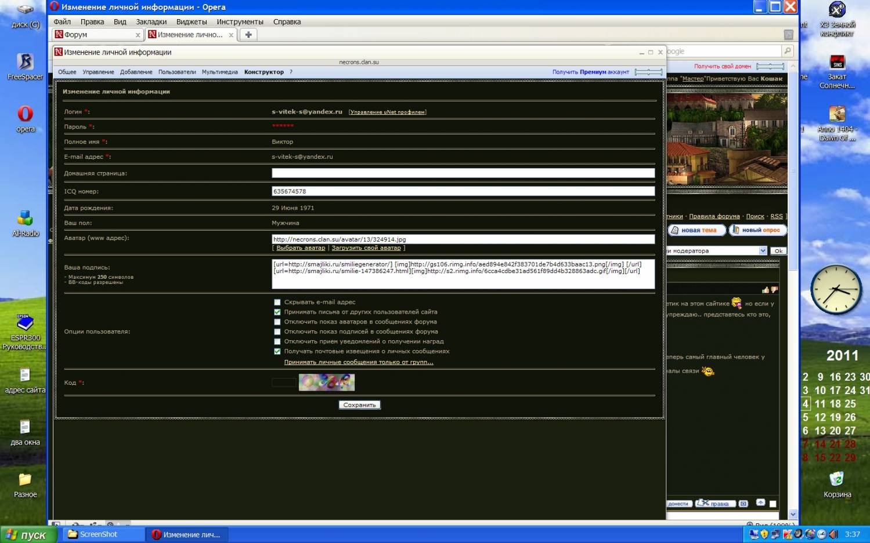Viewport: 870px width, 543px height.
Task: Click the volume speaker icon in system tray
Action: (x=833, y=534)
